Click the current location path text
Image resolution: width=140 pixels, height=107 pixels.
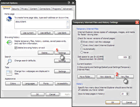(x=104, y=68)
